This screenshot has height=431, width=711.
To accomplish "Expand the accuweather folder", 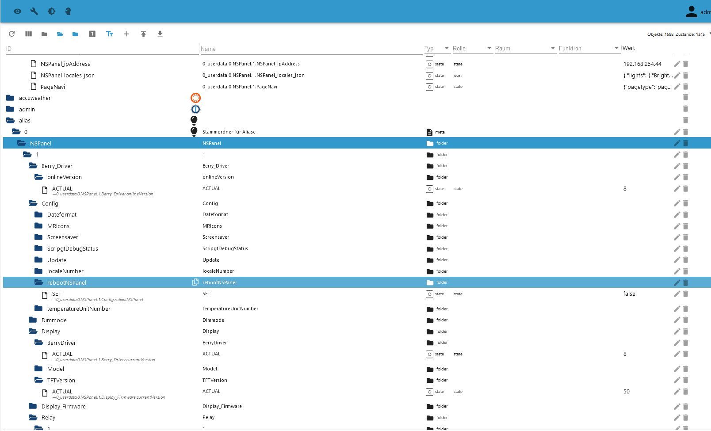I will (x=10, y=98).
